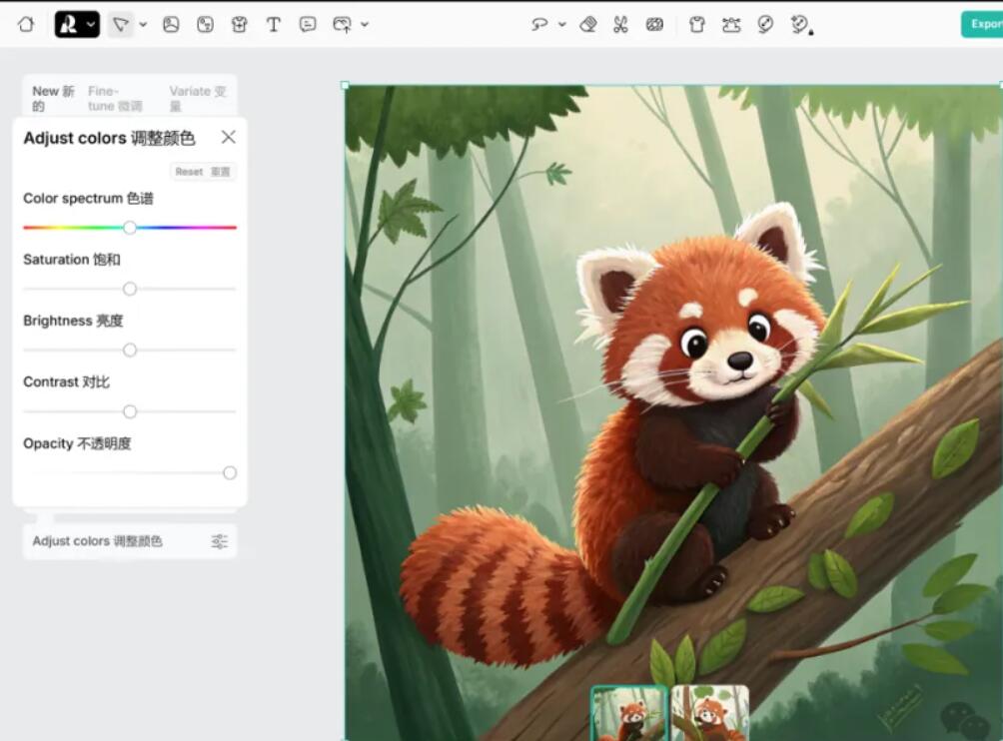Select the scissors cutout tool
Screen dimensions: 1003x741
[x=620, y=24]
